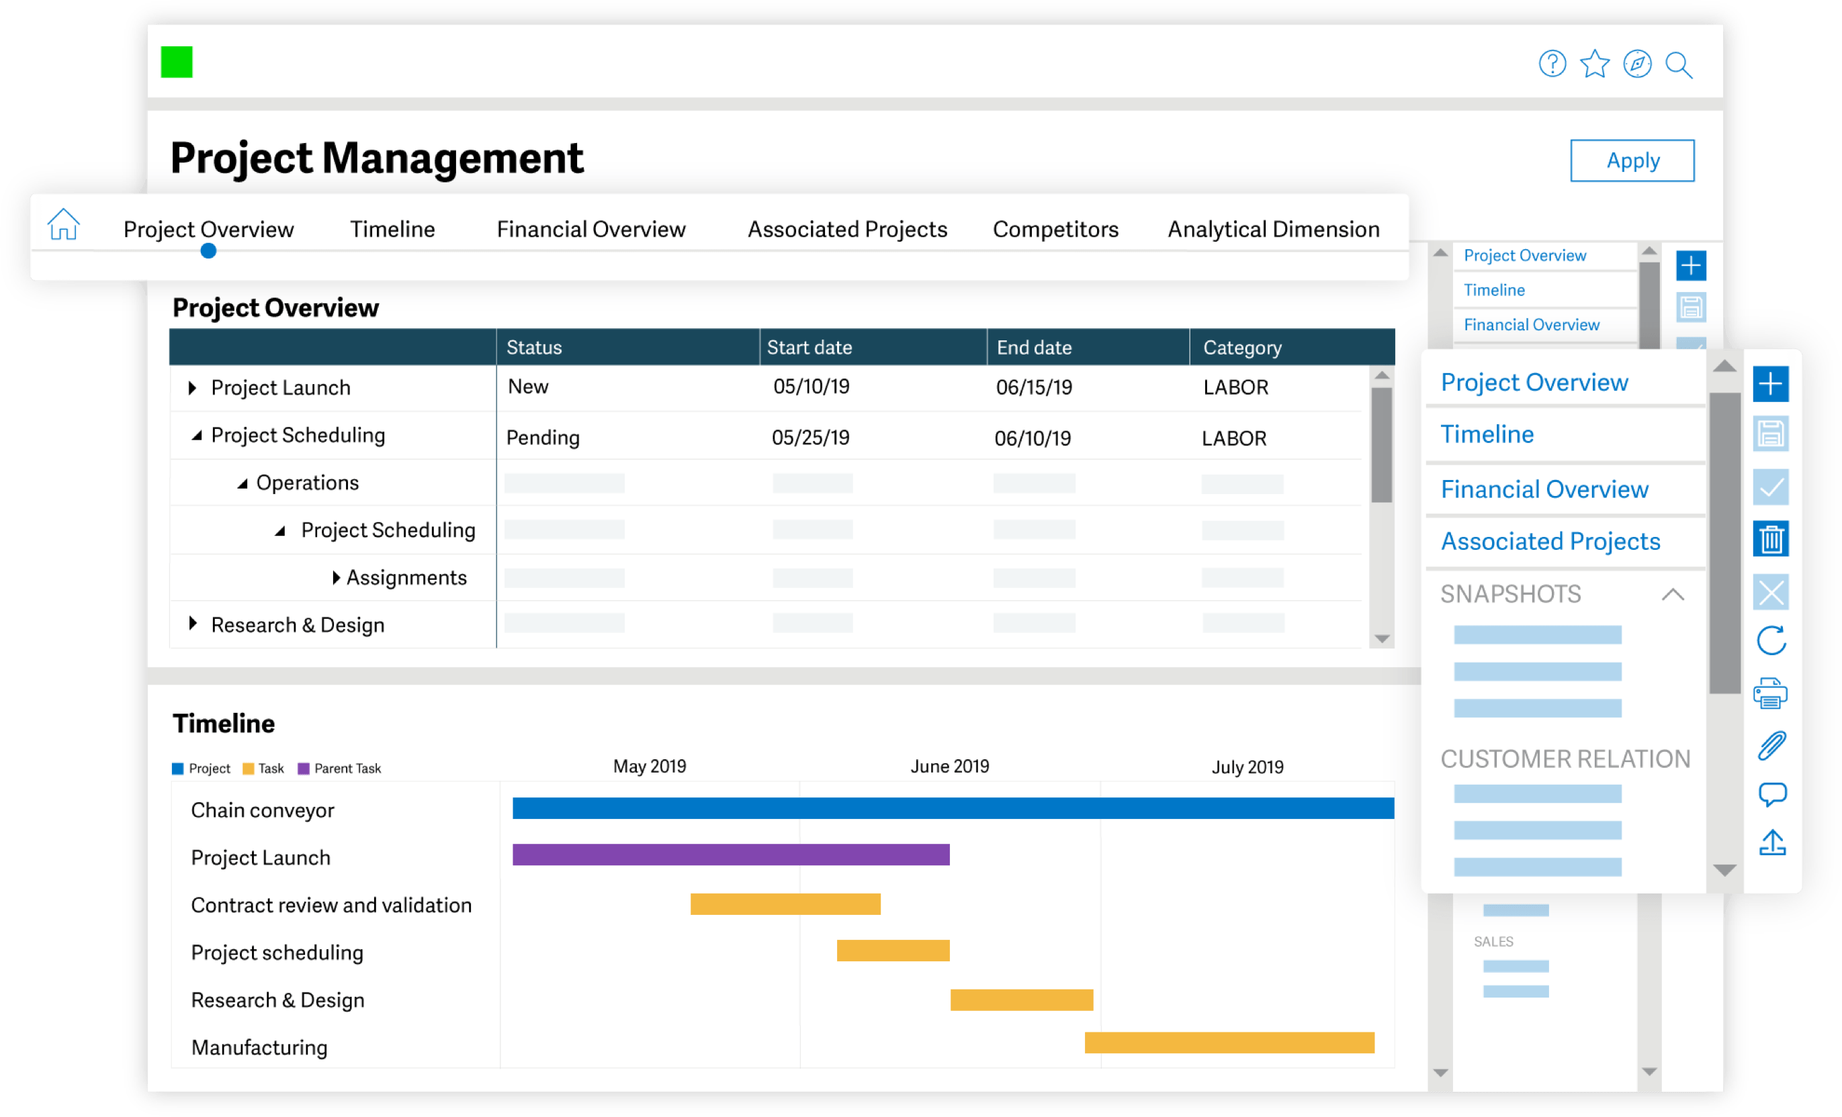Toggle the orange Task legend item
This screenshot has height=1117, width=1842.
pyautogui.click(x=263, y=768)
